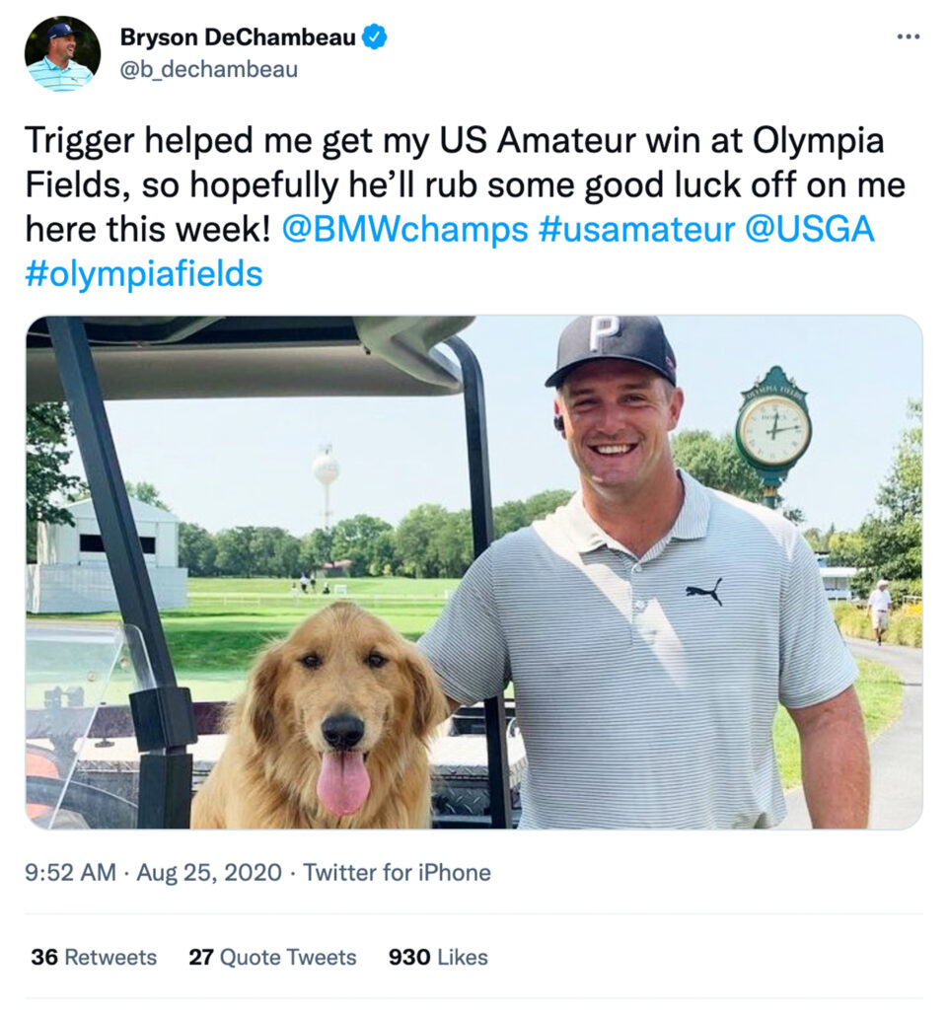Click the Aug 25, 2020 date
The image size is (948, 1010).
coord(209,873)
